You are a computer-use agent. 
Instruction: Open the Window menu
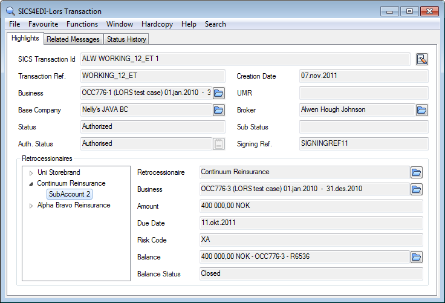tap(120, 24)
